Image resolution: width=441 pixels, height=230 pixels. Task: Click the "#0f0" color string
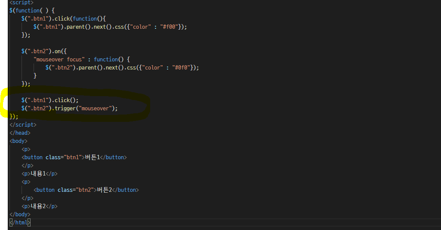181,68
